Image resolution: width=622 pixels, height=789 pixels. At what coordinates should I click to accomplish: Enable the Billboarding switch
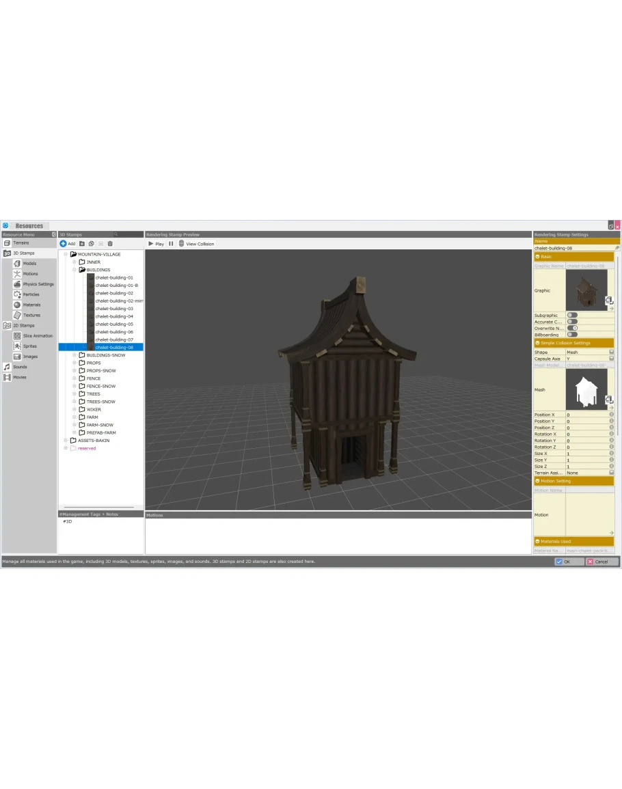coord(572,335)
